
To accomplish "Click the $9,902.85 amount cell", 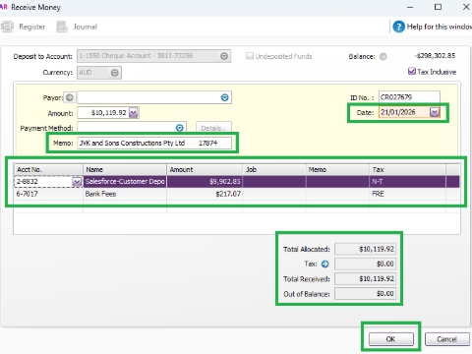I will coord(205,182).
